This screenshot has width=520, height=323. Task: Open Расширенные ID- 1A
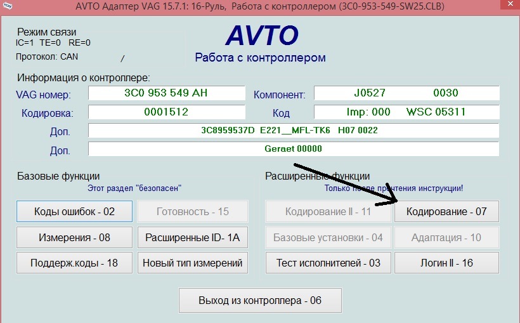point(193,237)
